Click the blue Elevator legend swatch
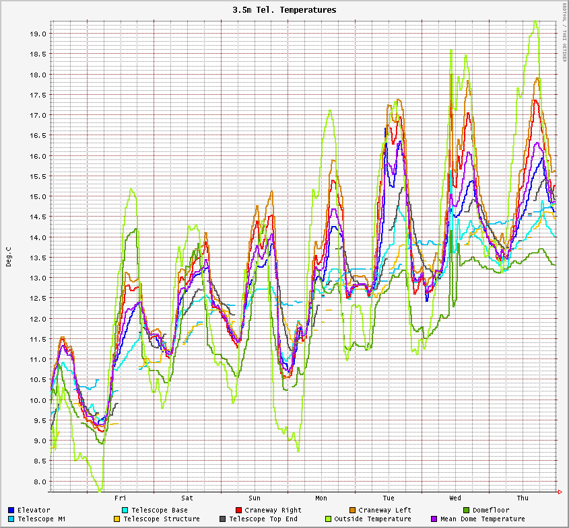This screenshot has width=569, height=528. coord(11,510)
